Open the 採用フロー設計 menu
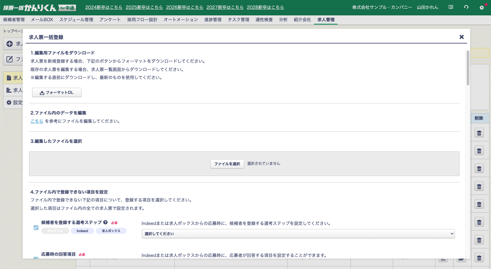This screenshot has width=491, height=269. tap(142, 19)
